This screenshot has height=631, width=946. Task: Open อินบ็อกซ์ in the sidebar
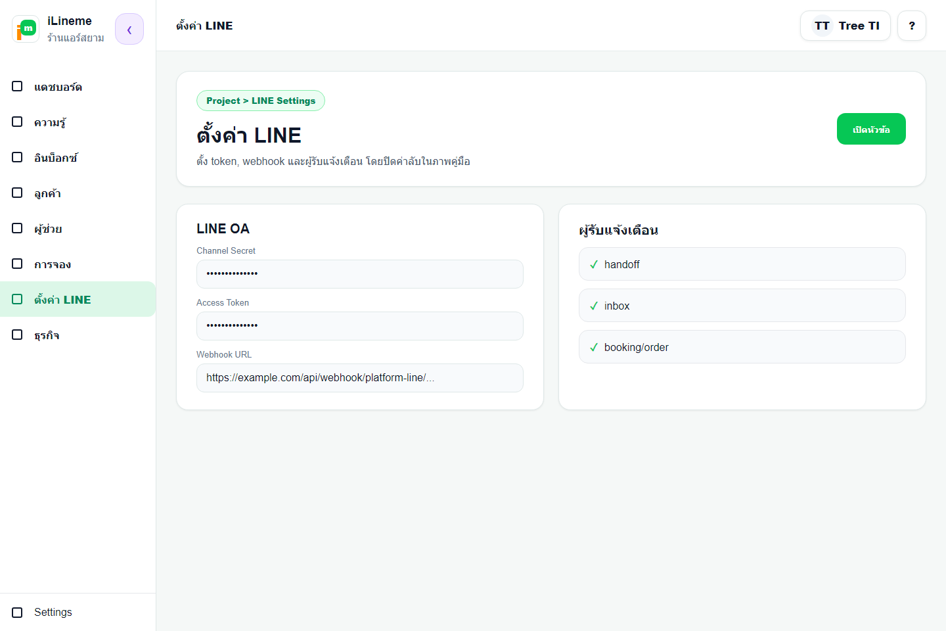78,158
